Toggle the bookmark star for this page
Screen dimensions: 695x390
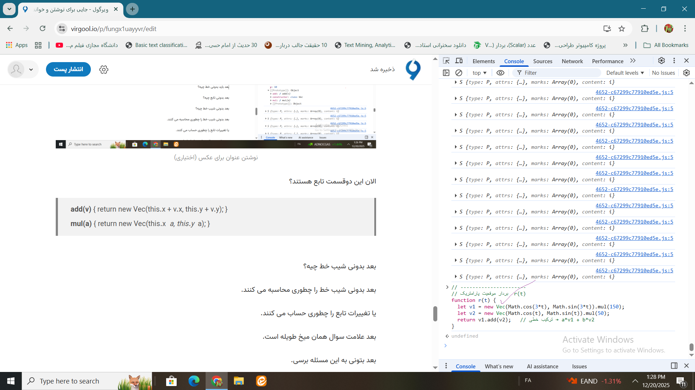click(x=623, y=29)
